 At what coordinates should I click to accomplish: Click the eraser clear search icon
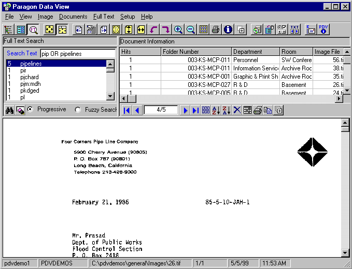(20, 110)
